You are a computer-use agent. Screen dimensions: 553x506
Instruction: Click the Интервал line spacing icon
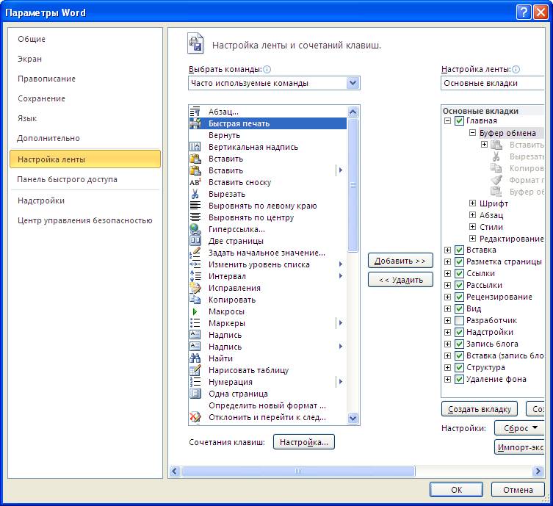pyautogui.click(x=195, y=276)
